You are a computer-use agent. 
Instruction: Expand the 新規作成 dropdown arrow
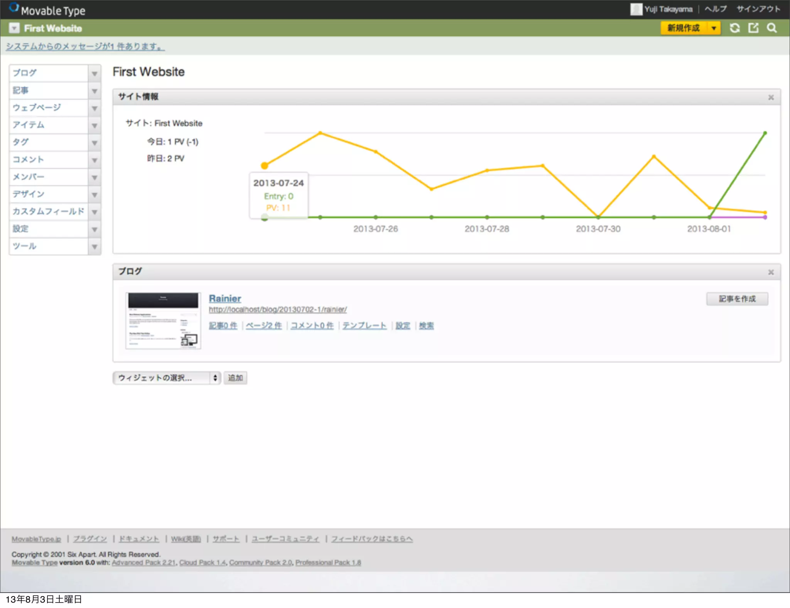click(714, 28)
